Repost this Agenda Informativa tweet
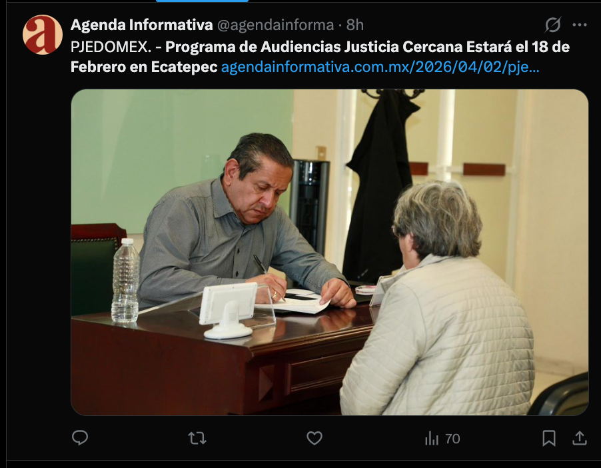The width and height of the screenshot is (601, 468). 197,438
